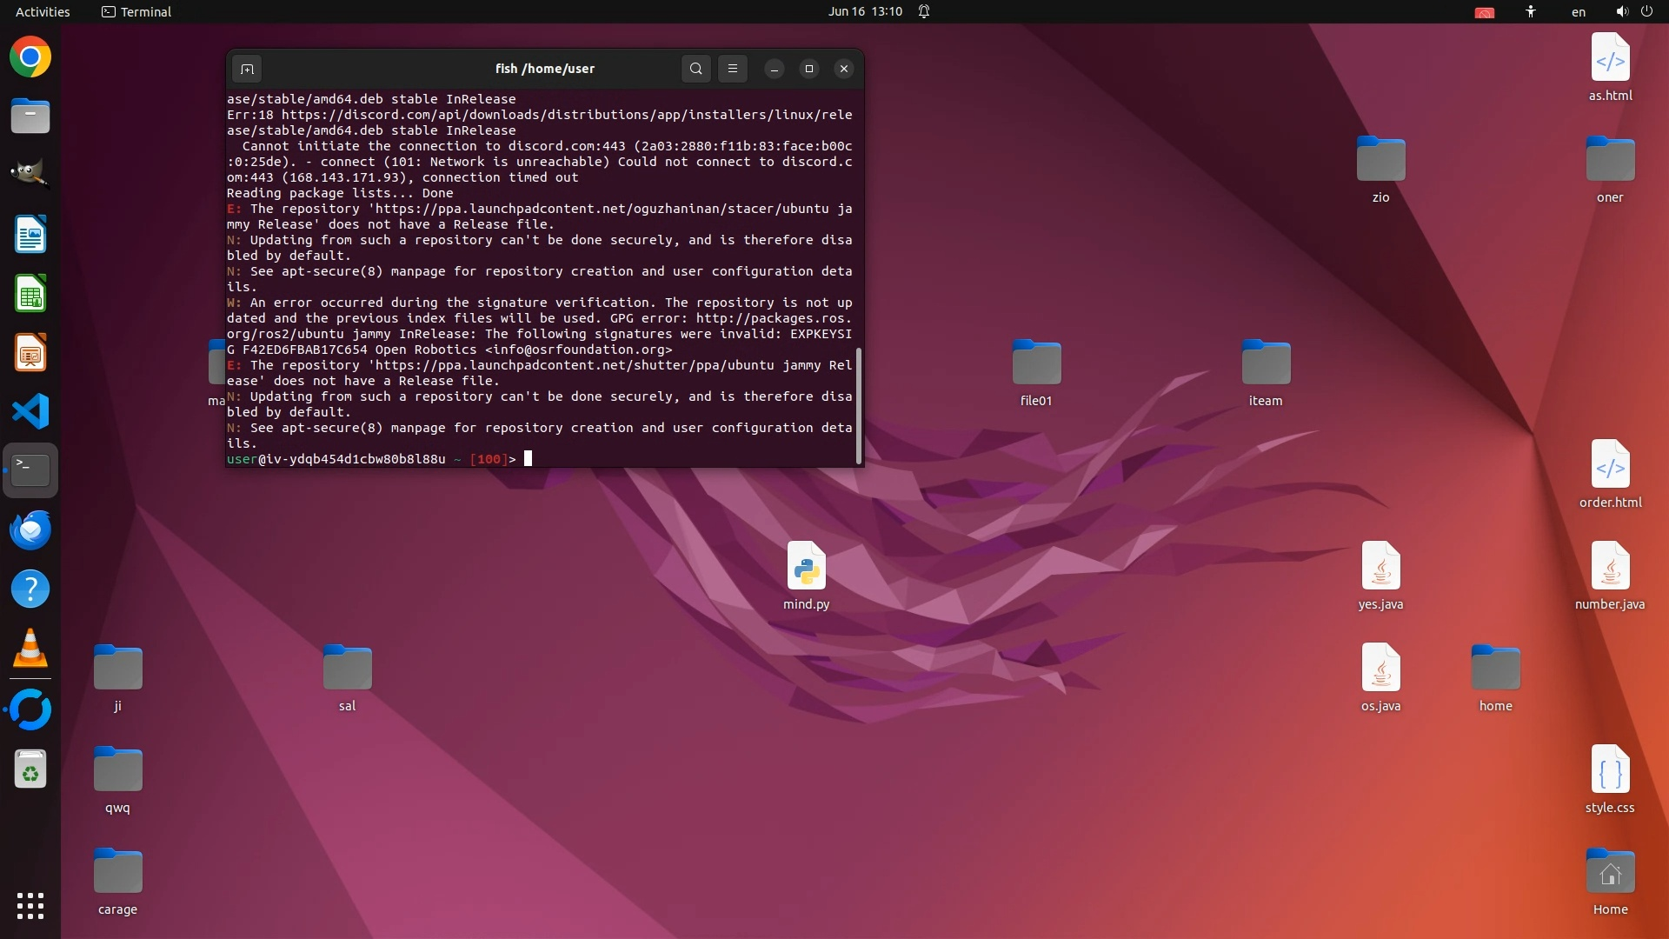The height and width of the screenshot is (939, 1669).
Task: Open the terminal hamburger menu
Action: [x=733, y=69]
